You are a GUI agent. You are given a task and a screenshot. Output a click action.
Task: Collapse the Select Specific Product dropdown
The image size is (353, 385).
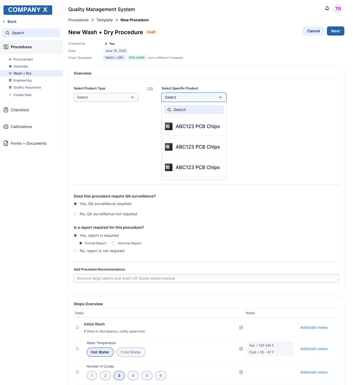coord(194,97)
